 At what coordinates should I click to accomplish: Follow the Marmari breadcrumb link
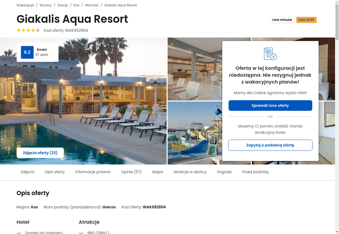[x=92, y=5]
